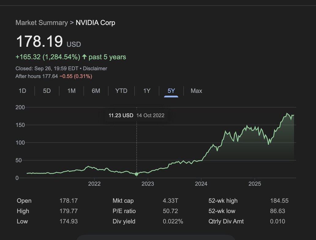Click the 150 y-axis label
Image resolution: width=316 pixels, height=240 pixels.
tap(20, 125)
